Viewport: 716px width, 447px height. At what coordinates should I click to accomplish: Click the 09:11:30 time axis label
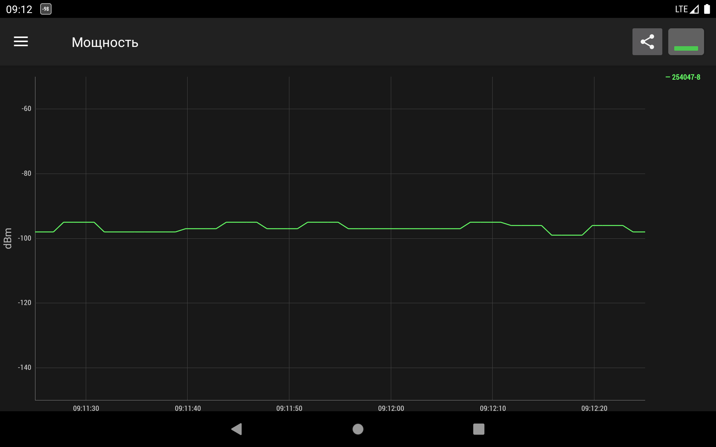[86, 408]
